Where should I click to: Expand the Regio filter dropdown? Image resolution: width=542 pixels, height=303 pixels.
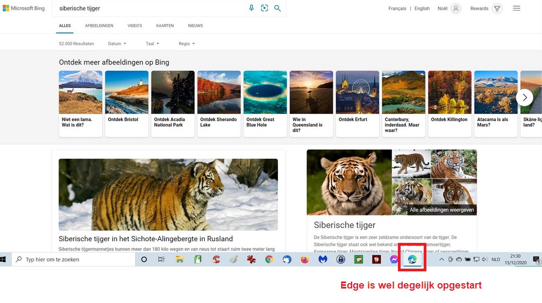click(187, 43)
